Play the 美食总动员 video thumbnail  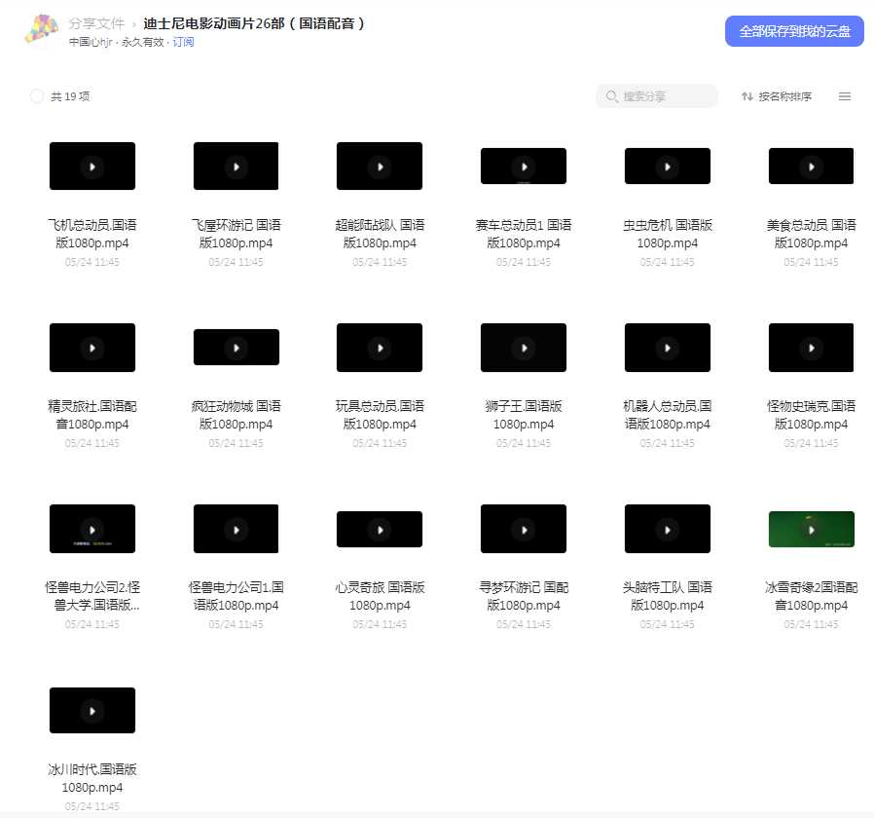click(x=811, y=167)
